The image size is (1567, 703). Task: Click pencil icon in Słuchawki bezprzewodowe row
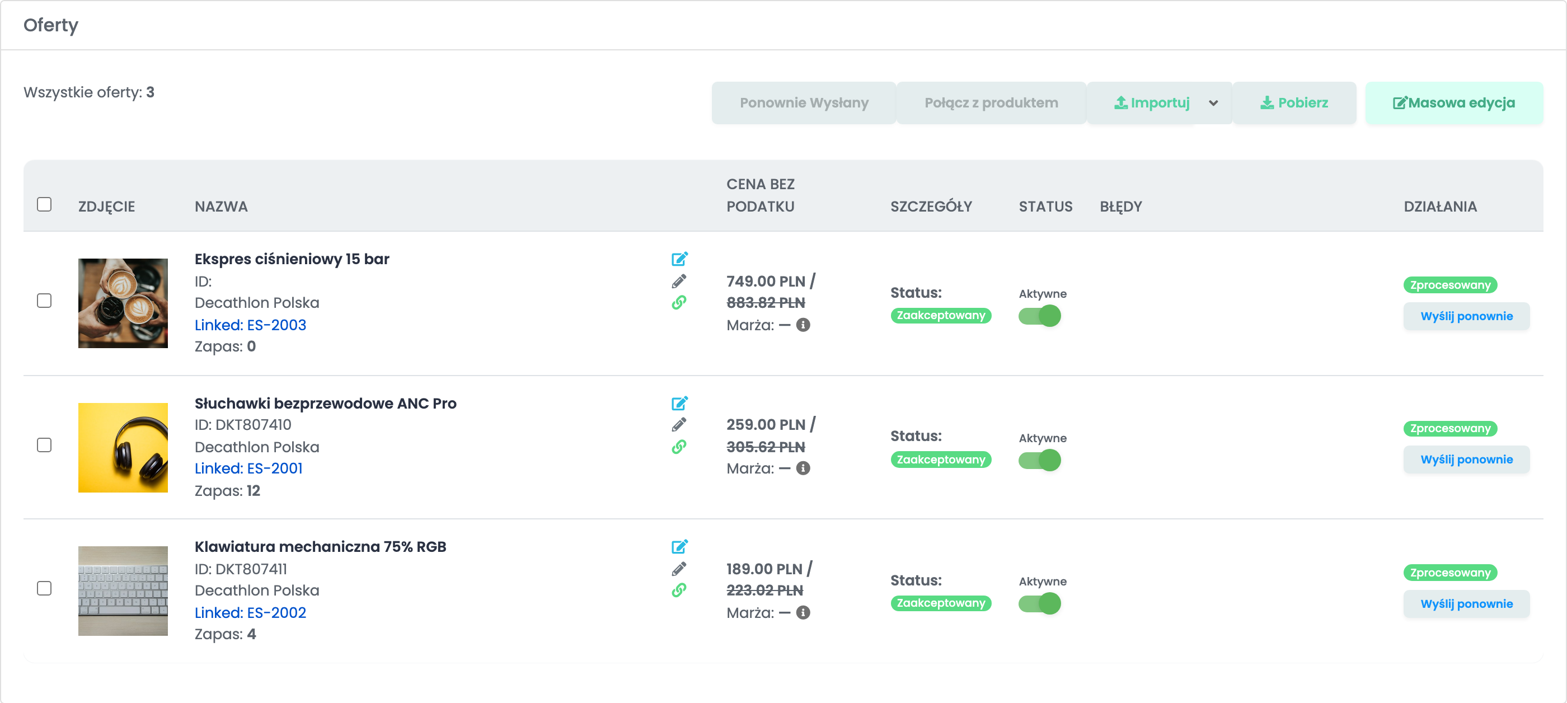coord(679,424)
